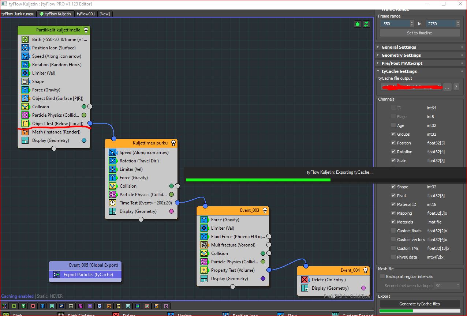Select the Property Test (Volume) operator icon
This screenshot has height=316, width=467.
204,270
